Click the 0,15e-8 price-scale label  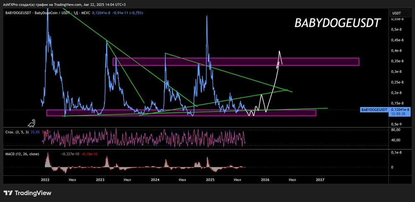[x=398, y=103]
